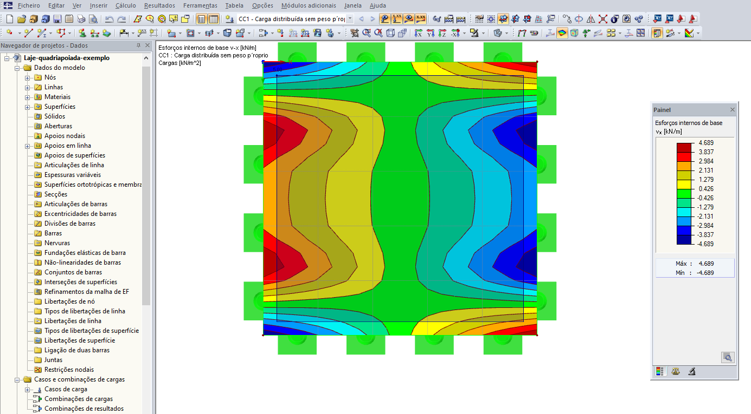This screenshot has height=414, width=751.
Task: Expand the Materiais tree node
Action: [28, 97]
